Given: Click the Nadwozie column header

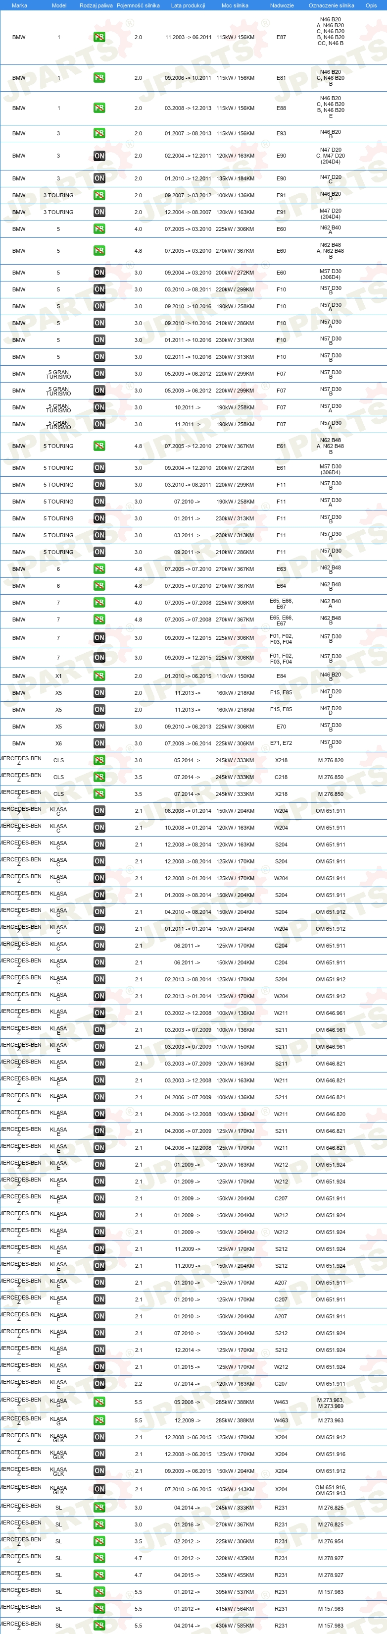Looking at the screenshot, I should [282, 5].
